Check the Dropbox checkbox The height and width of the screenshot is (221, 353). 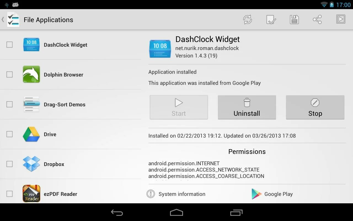[x=10, y=164]
